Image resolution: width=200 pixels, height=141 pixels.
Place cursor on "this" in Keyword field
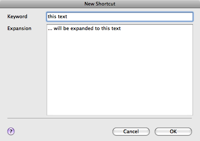[x=52, y=16]
